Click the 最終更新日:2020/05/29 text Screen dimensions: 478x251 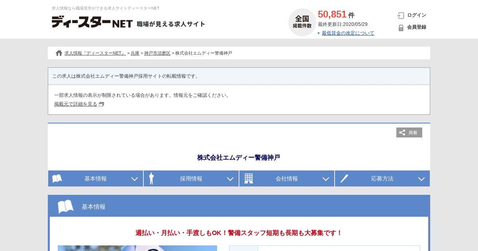[343, 24]
